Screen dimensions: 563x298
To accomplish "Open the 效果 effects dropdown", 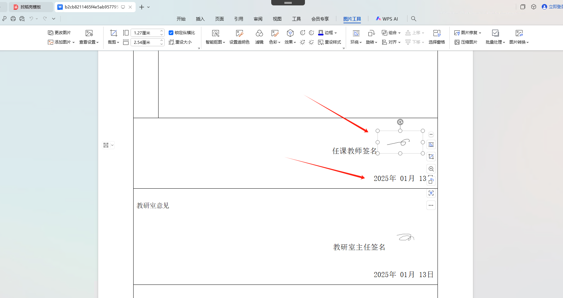I will [290, 42].
